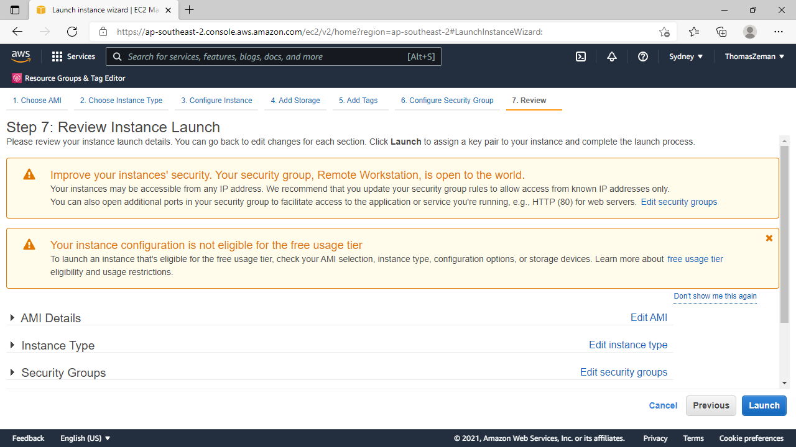Click the Cancel link
796x447 pixels.
coord(663,405)
